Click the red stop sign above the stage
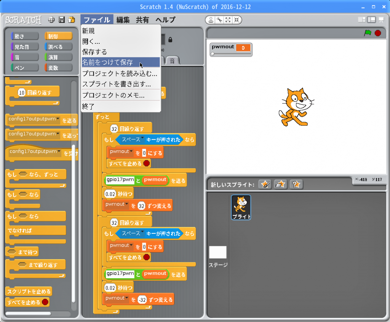The image size is (390, 322). click(378, 33)
